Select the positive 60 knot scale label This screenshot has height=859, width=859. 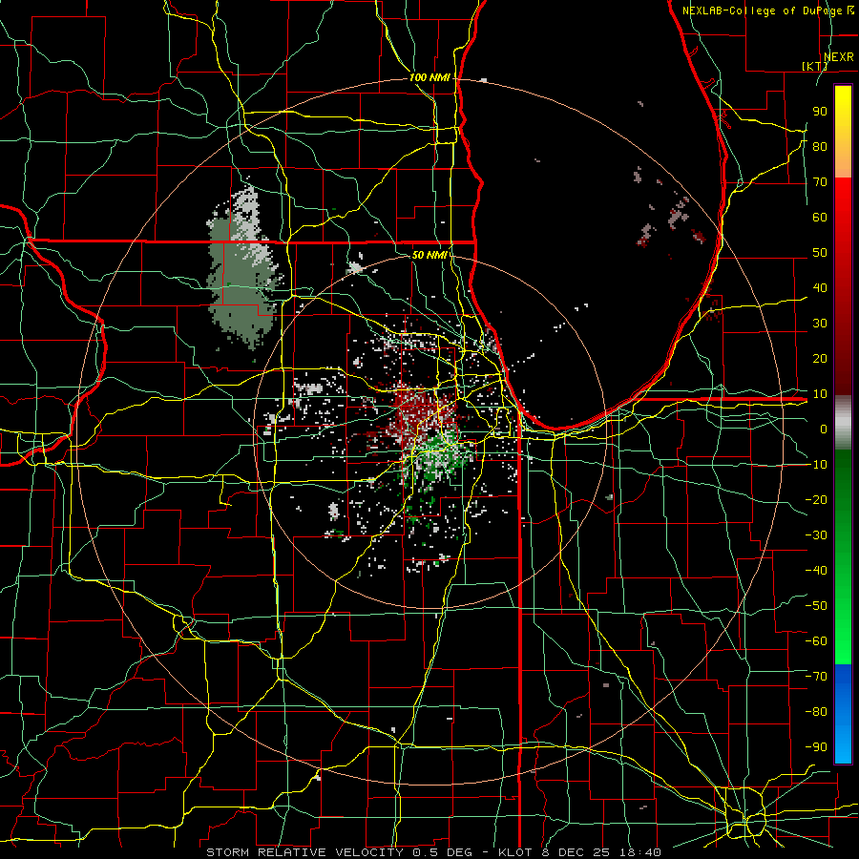point(820,217)
